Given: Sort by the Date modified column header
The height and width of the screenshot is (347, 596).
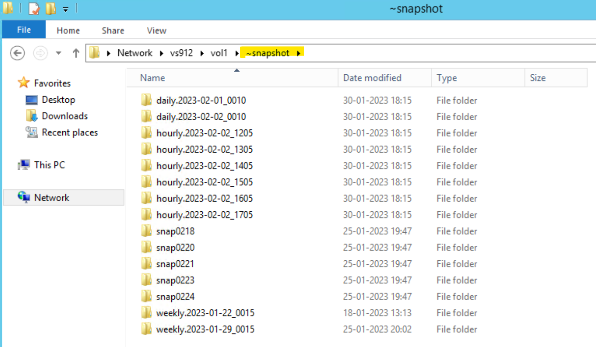Looking at the screenshot, I should click(372, 78).
